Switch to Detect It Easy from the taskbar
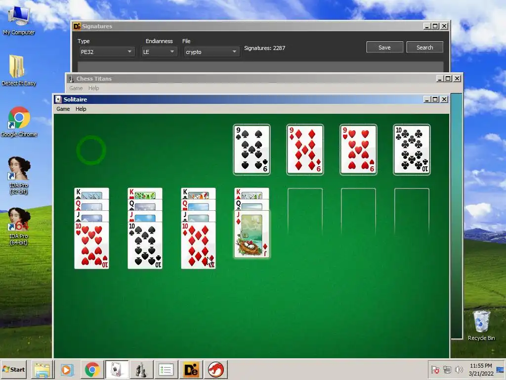Image resolution: width=506 pixels, height=380 pixels. [191, 370]
